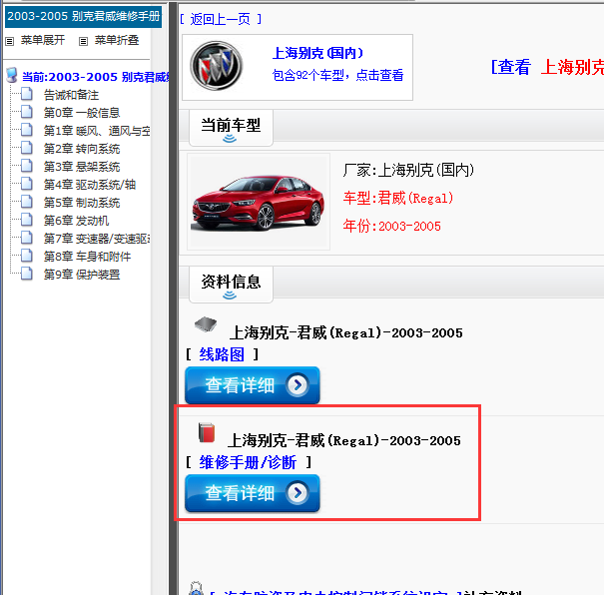604x595 pixels.
Task: Click the page icon beside 第1章 暖风
Action: (27, 130)
